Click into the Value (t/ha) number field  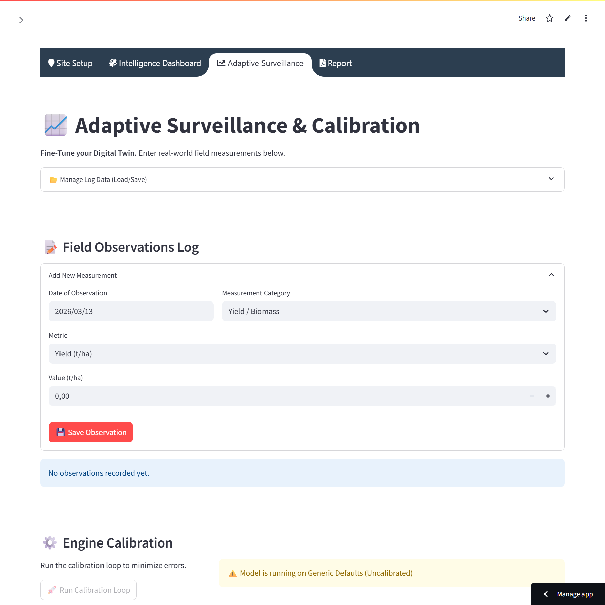[286, 396]
